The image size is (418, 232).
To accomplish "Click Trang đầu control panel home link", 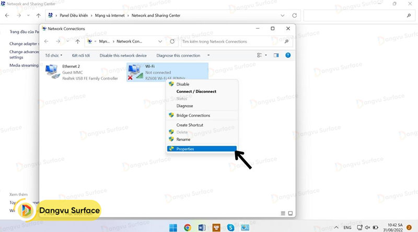I will click(x=24, y=32).
